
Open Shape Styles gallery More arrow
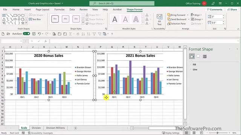[x=83, y=23]
